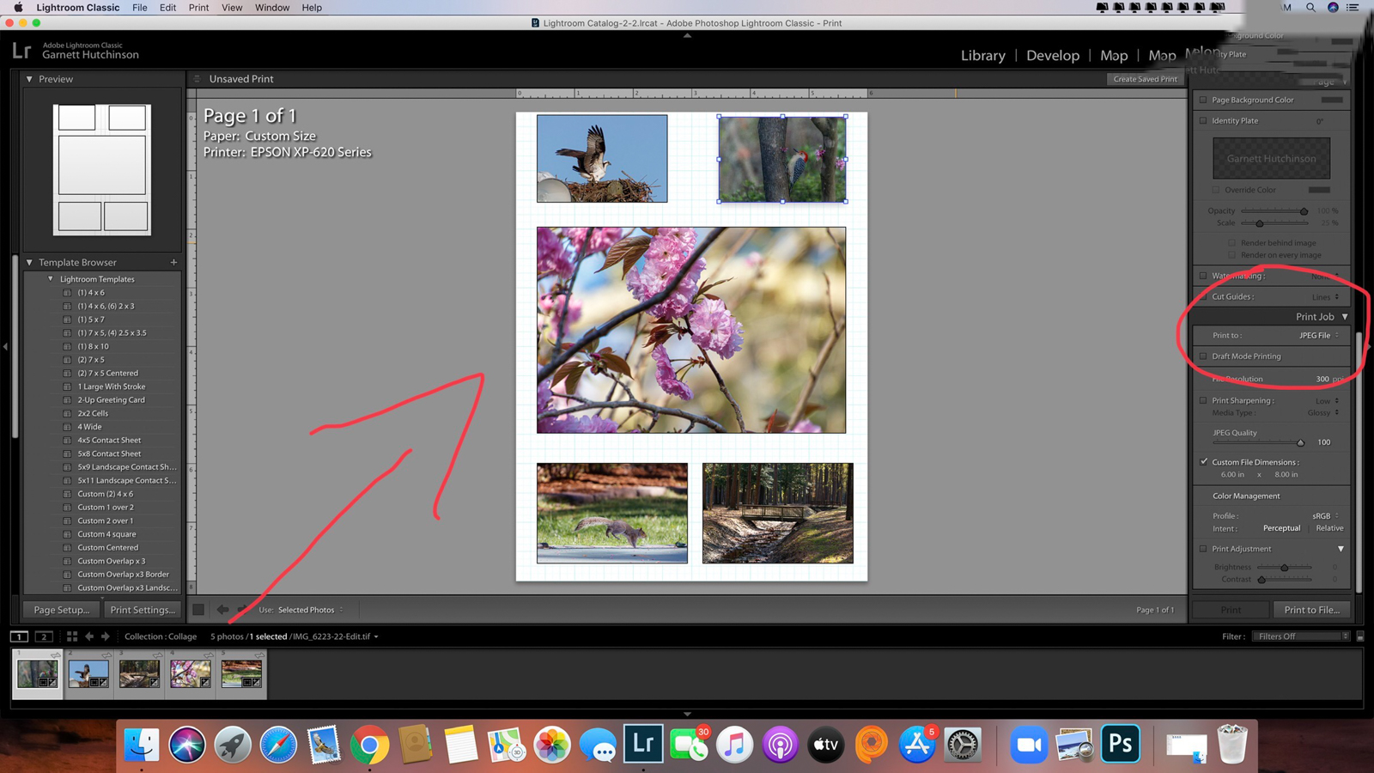Select the grid view icon in the filmstrip toolbar
This screenshot has width=1374, height=773.
click(x=71, y=636)
